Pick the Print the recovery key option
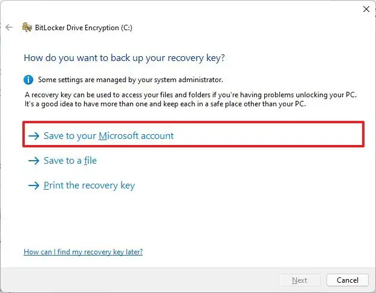Screen dimensions: 376x293 click(x=89, y=185)
